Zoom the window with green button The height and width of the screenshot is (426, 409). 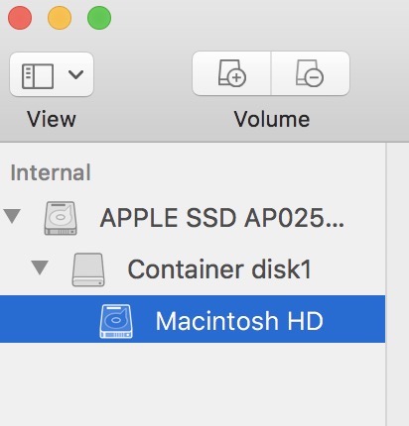(99, 18)
